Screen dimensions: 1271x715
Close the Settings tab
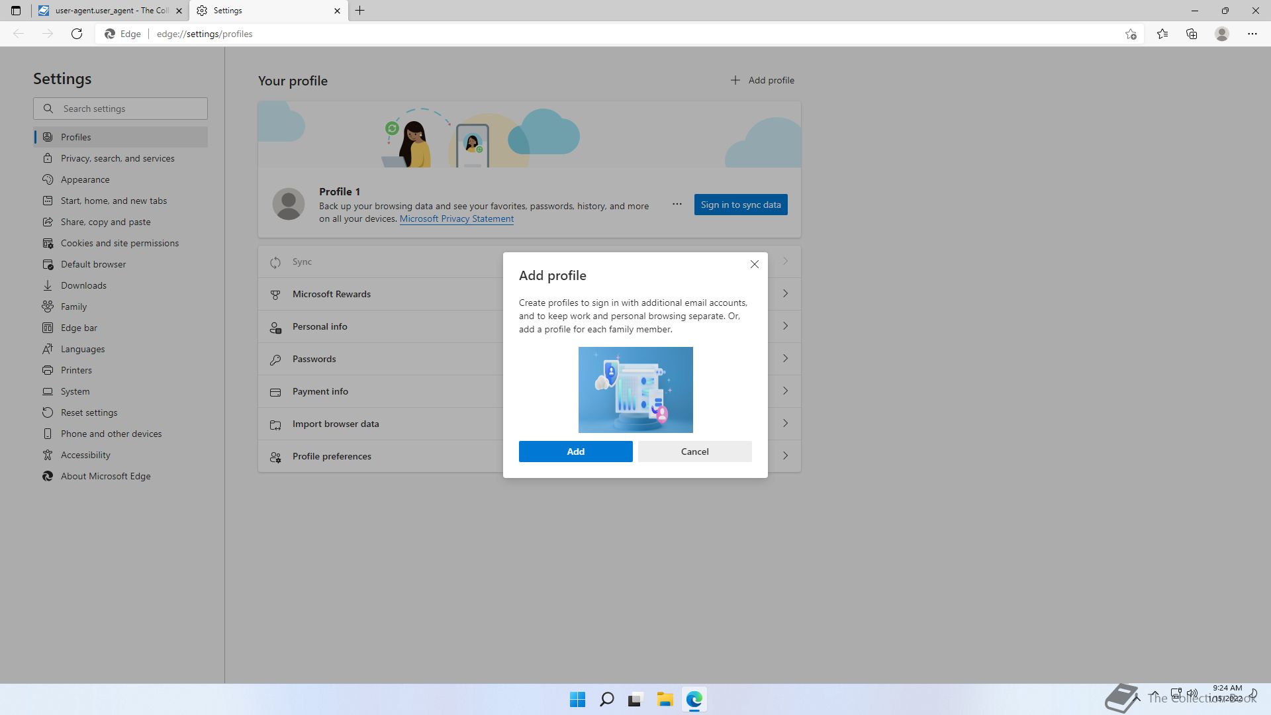point(337,11)
